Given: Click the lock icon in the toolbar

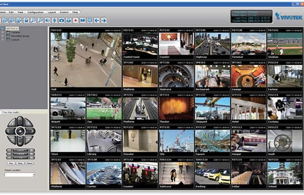Looking at the screenshot, I should tap(26, 20).
